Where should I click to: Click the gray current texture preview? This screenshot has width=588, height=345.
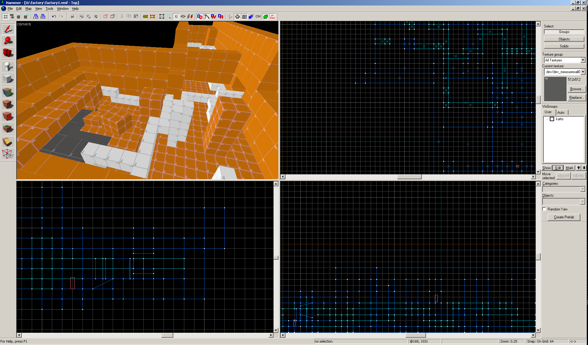click(555, 89)
